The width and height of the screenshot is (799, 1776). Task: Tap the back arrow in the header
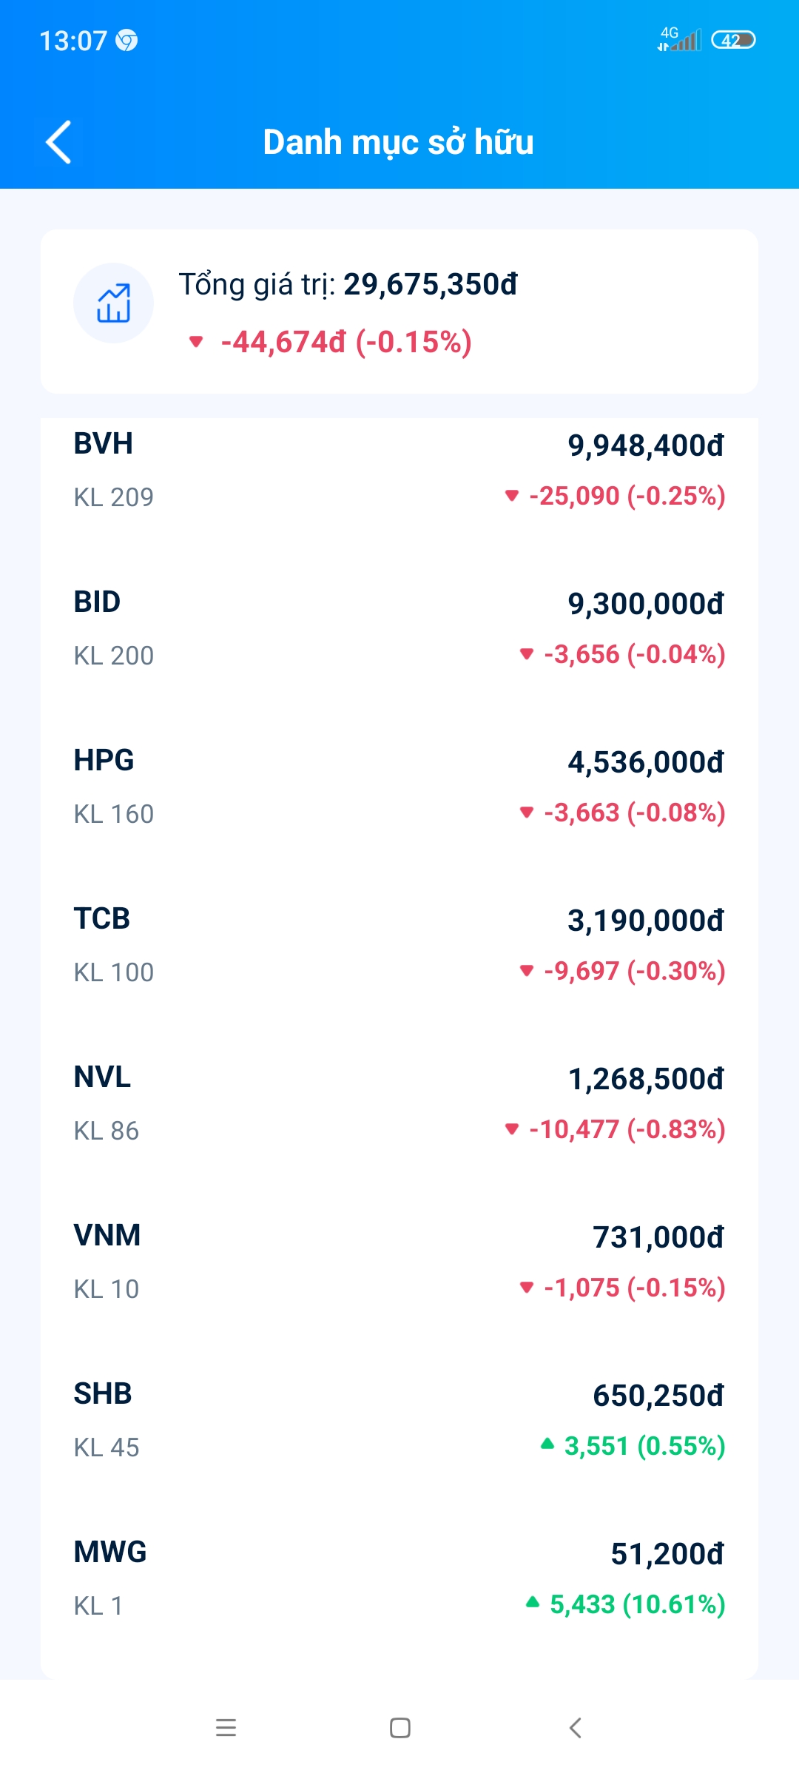point(59,141)
